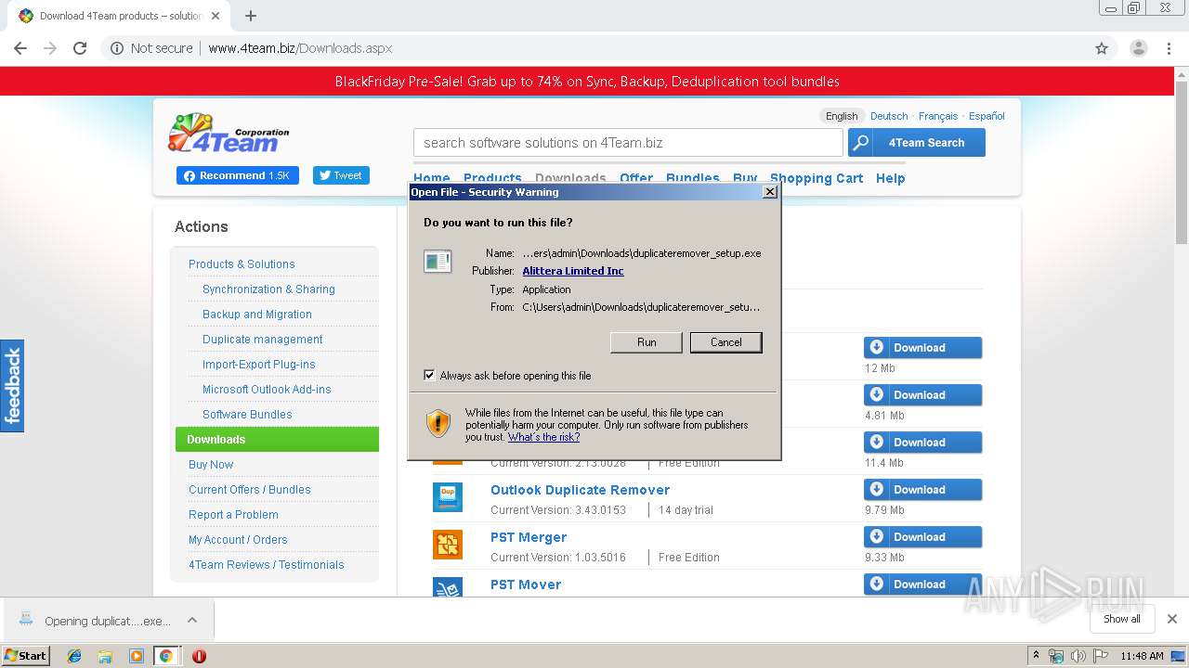Click the page vertical scrollbar
Viewport: 1189px width, 668px height.
click(x=1182, y=161)
